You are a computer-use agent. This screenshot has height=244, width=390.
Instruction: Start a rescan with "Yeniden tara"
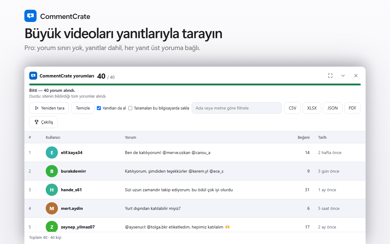49,108
